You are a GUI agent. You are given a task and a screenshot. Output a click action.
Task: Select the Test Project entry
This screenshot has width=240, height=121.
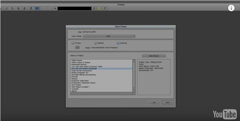pyautogui.click(x=76, y=85)
